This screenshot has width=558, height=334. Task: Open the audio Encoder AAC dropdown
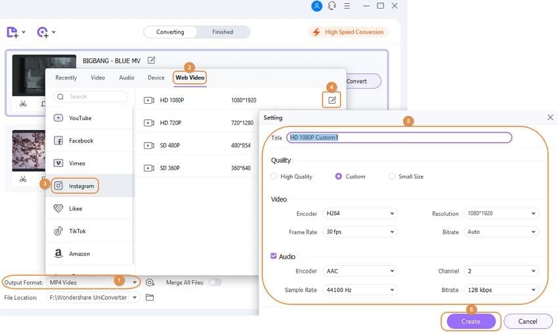pos(360,271)
